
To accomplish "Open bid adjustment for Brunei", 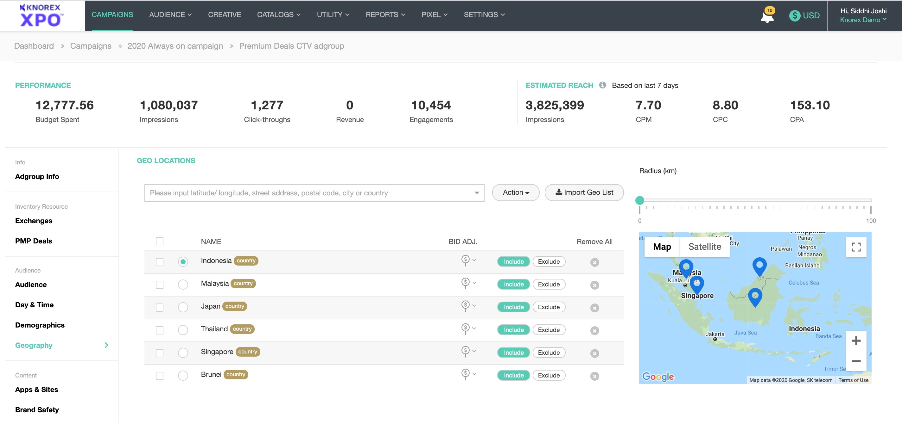I will (468, 374).
